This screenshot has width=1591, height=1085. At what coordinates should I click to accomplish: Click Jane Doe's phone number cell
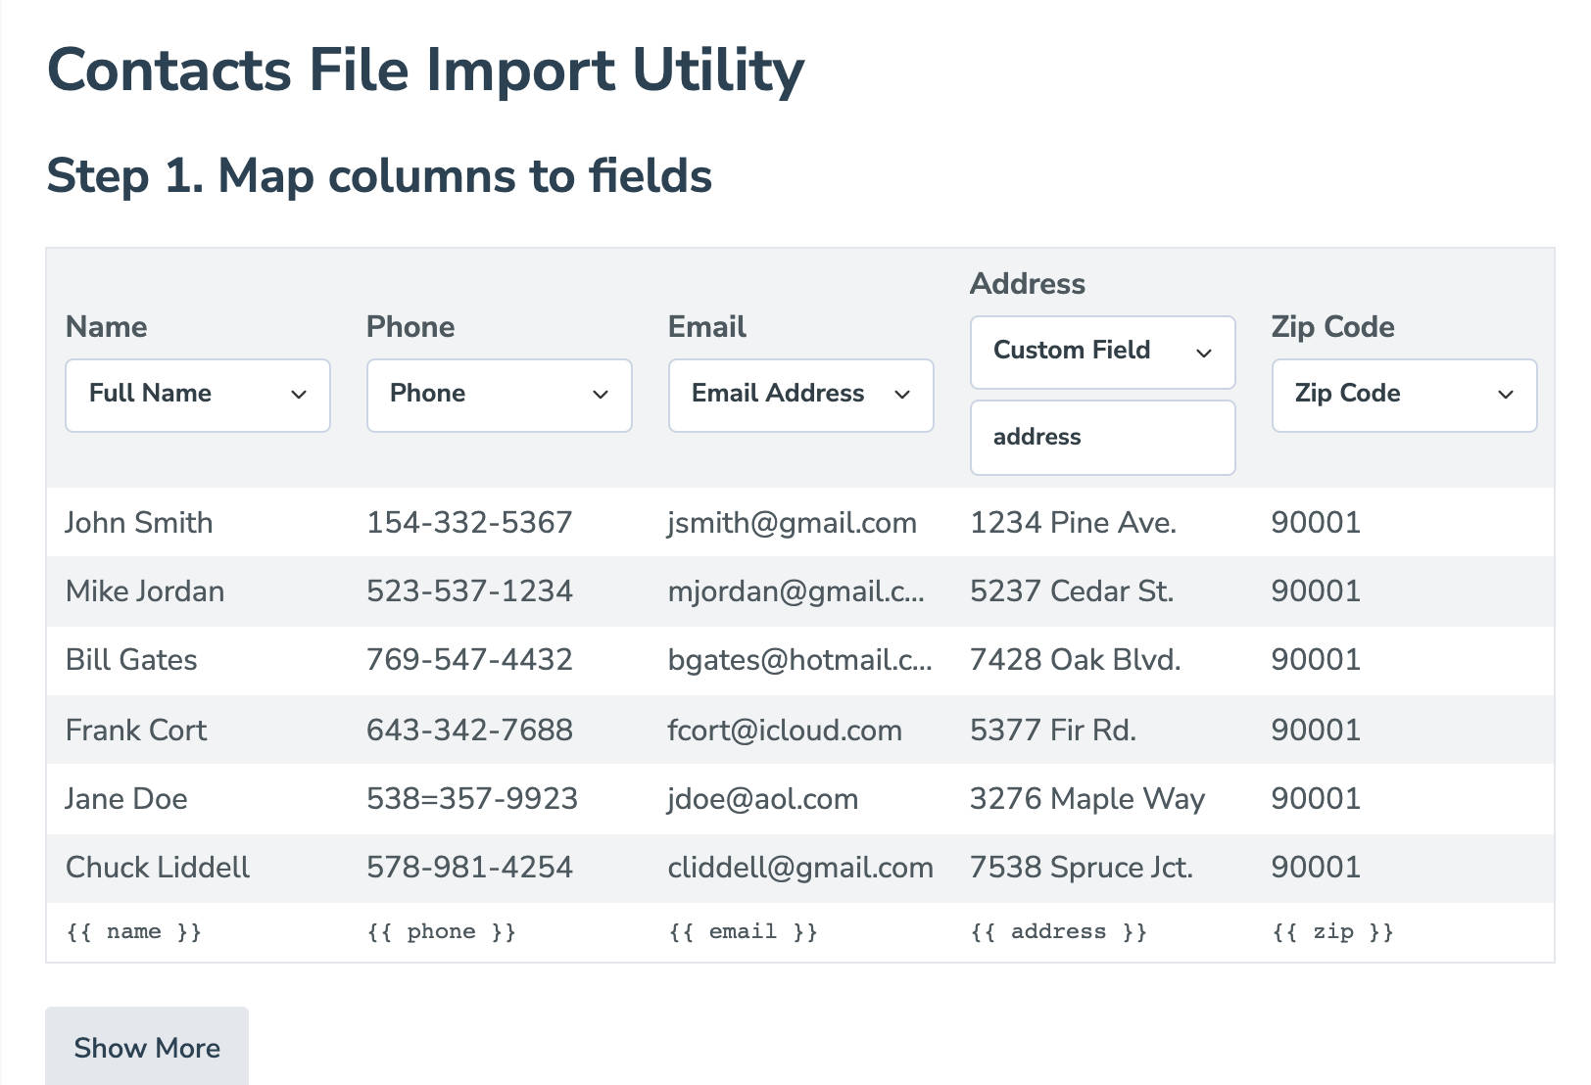[x=471, y=798]
